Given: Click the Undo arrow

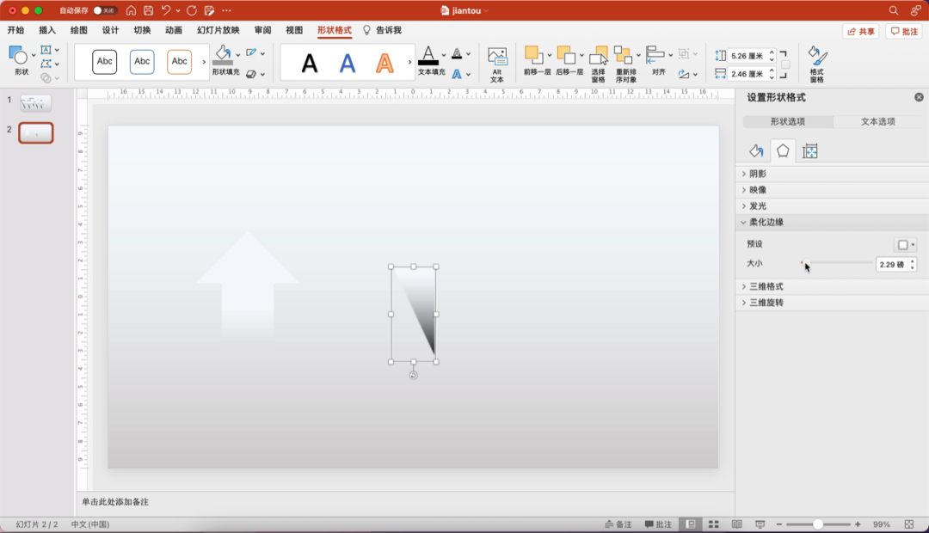Looking at the screenshot, I should tap(166, 10).
